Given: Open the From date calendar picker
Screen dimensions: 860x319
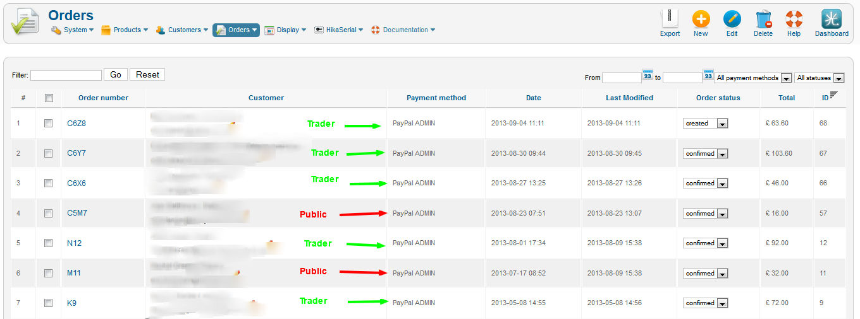Looking at the screenshot, I should [x=648, y=75].
